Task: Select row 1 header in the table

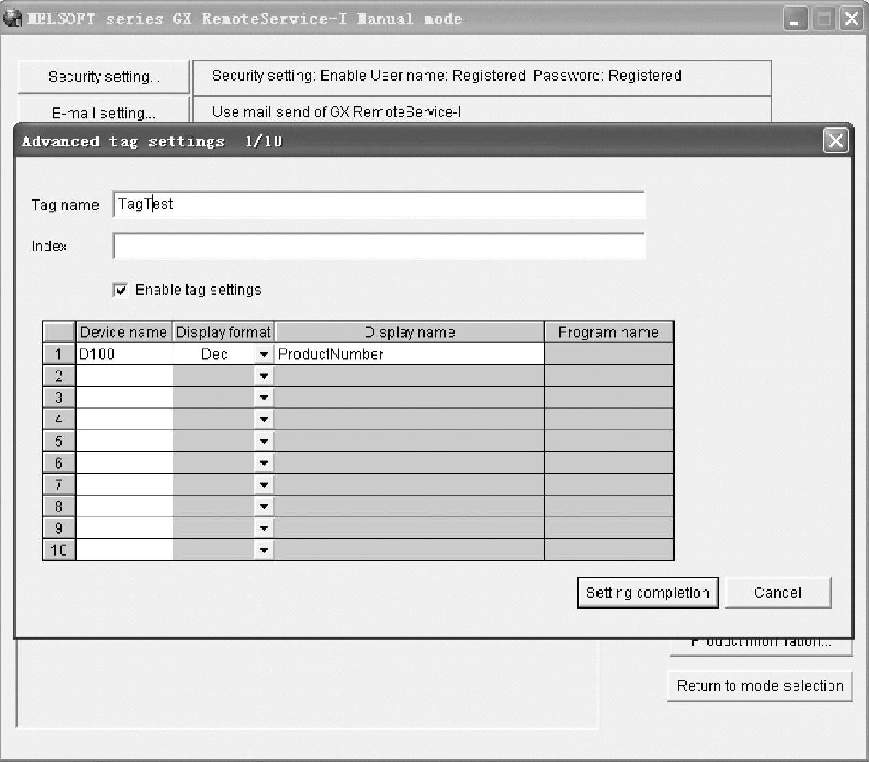Action: coord(59,354)
